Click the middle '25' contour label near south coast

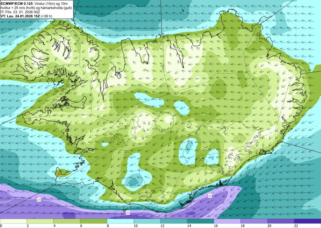click(x=128, y=213)
